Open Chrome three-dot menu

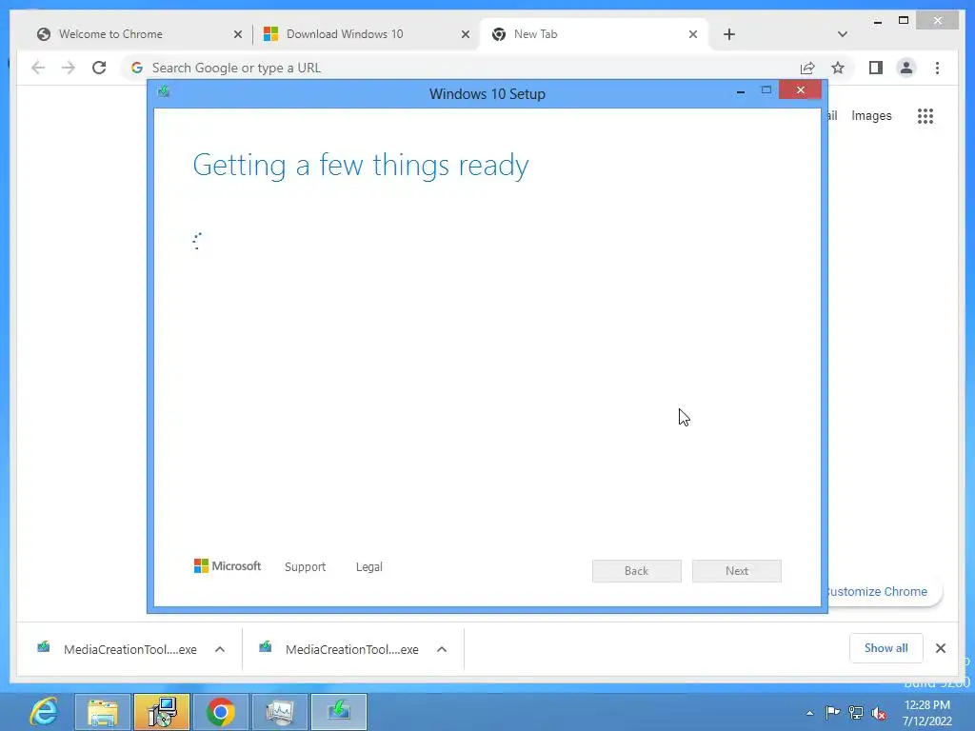[937, 68]
